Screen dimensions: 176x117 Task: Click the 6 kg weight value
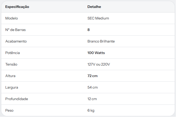(x=91, y=110)
